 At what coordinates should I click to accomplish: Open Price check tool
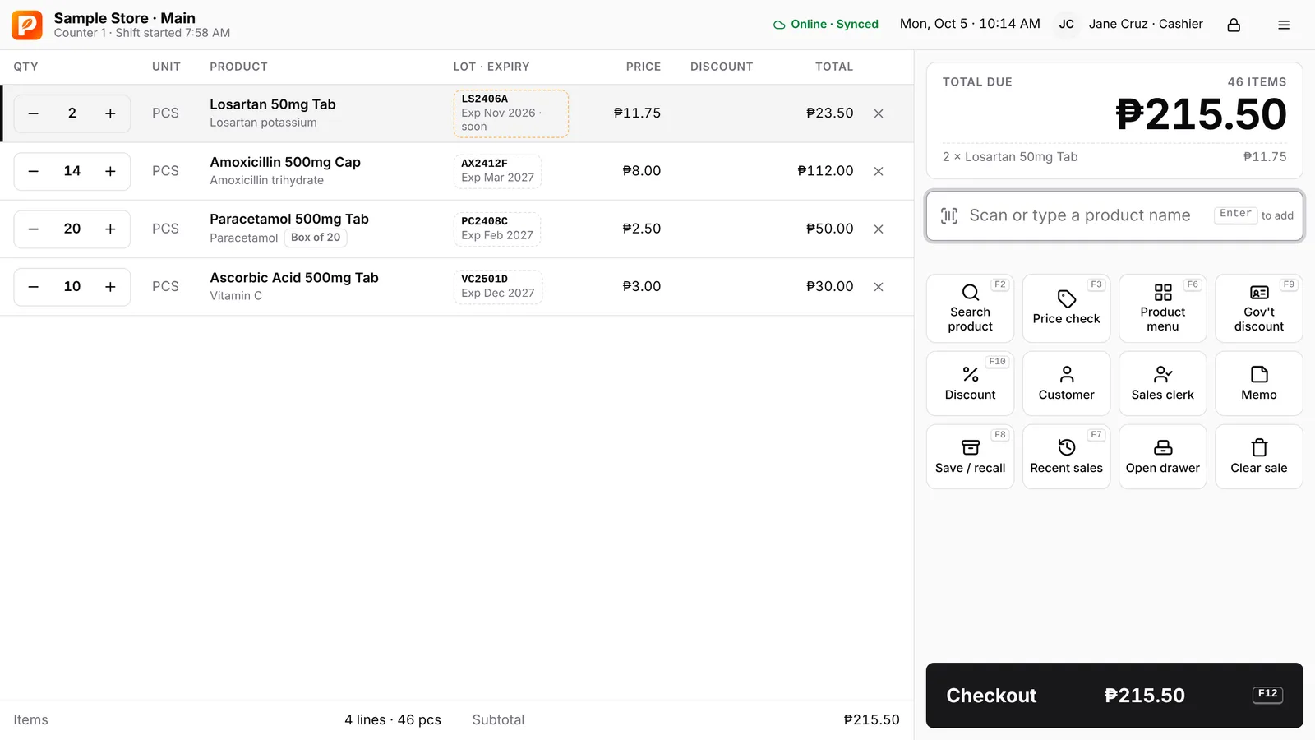click(x=1066, y=308)
